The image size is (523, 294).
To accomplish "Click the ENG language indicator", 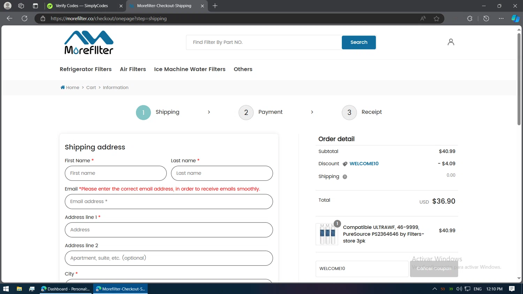I will tap(478, 289).
